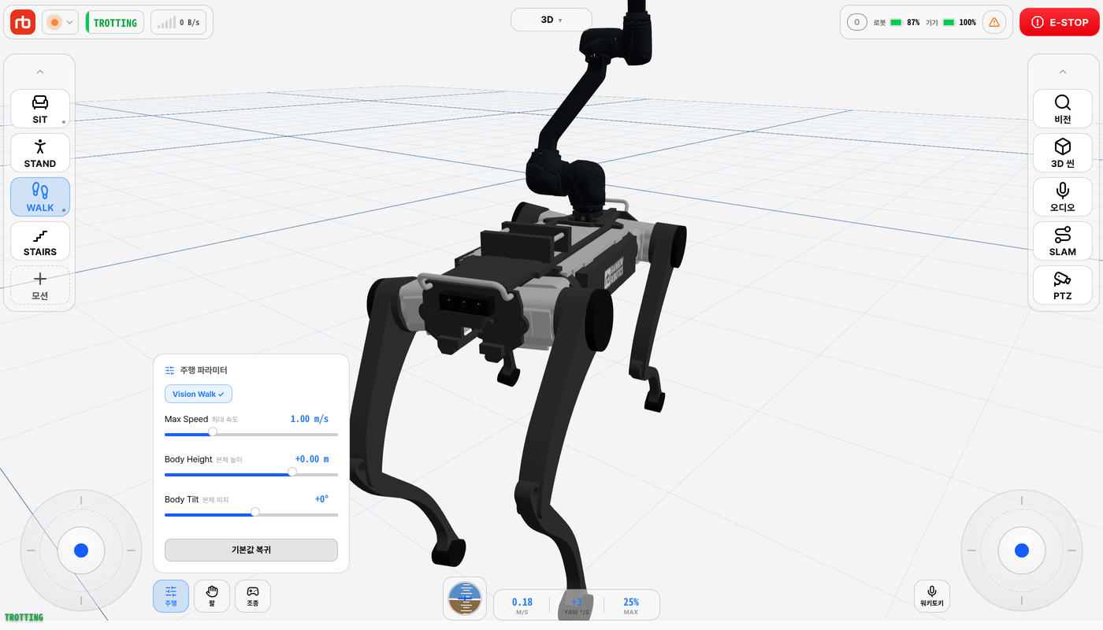Click the TROTTING status badge at top

115,22
